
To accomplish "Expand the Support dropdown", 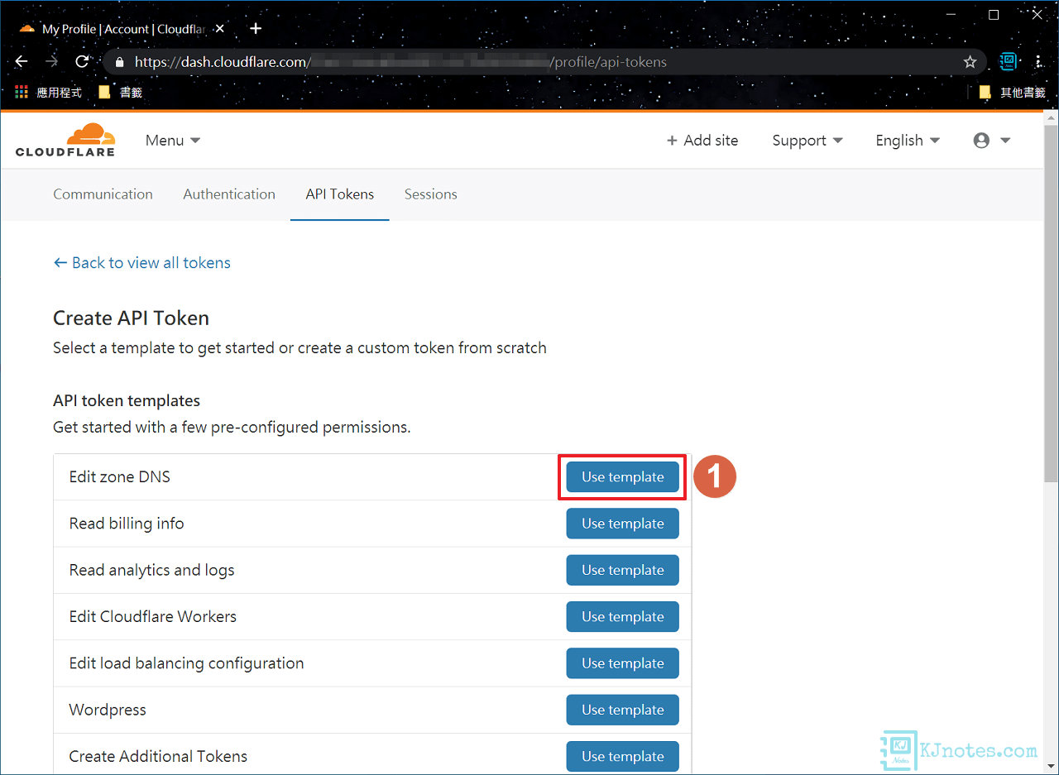I will coord(807,141).
